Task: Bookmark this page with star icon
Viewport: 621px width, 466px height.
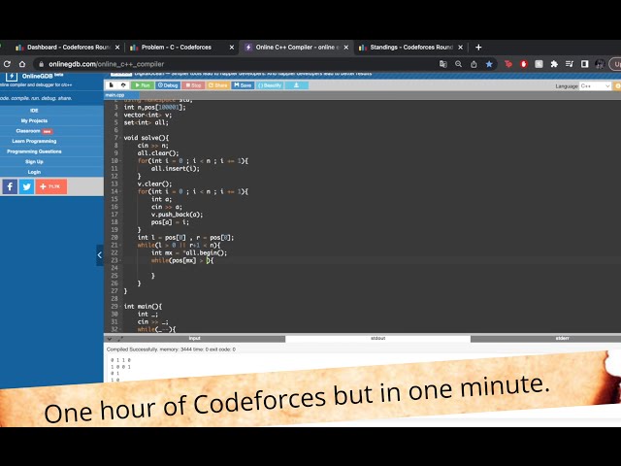Action: tap(489, 64)
